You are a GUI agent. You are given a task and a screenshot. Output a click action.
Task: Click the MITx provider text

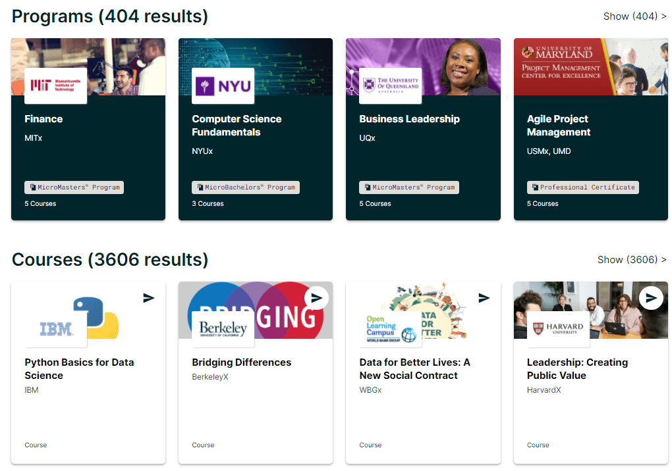point(34,138)
